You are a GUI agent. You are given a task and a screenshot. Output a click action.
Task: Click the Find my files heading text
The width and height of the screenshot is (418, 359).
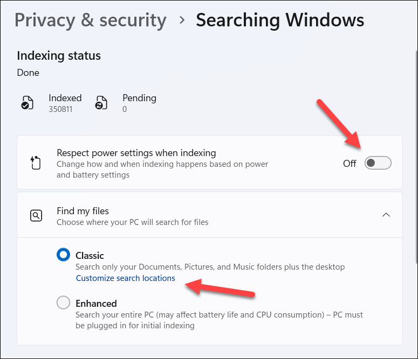point(83,211)
